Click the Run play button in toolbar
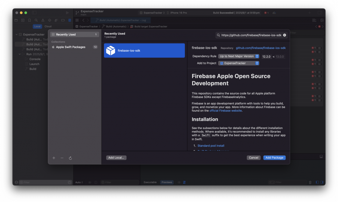Viewport: 338px width, 202px height. 67,13
